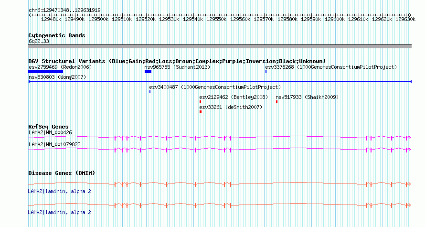
Task: Click the long nsv830803 Wong2007 variant line
Action: (220, 82)
